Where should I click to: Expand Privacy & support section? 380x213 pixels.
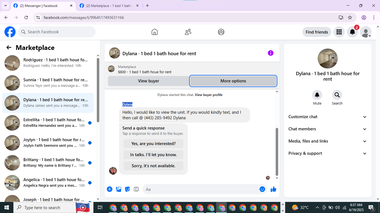tap(328, 153)
